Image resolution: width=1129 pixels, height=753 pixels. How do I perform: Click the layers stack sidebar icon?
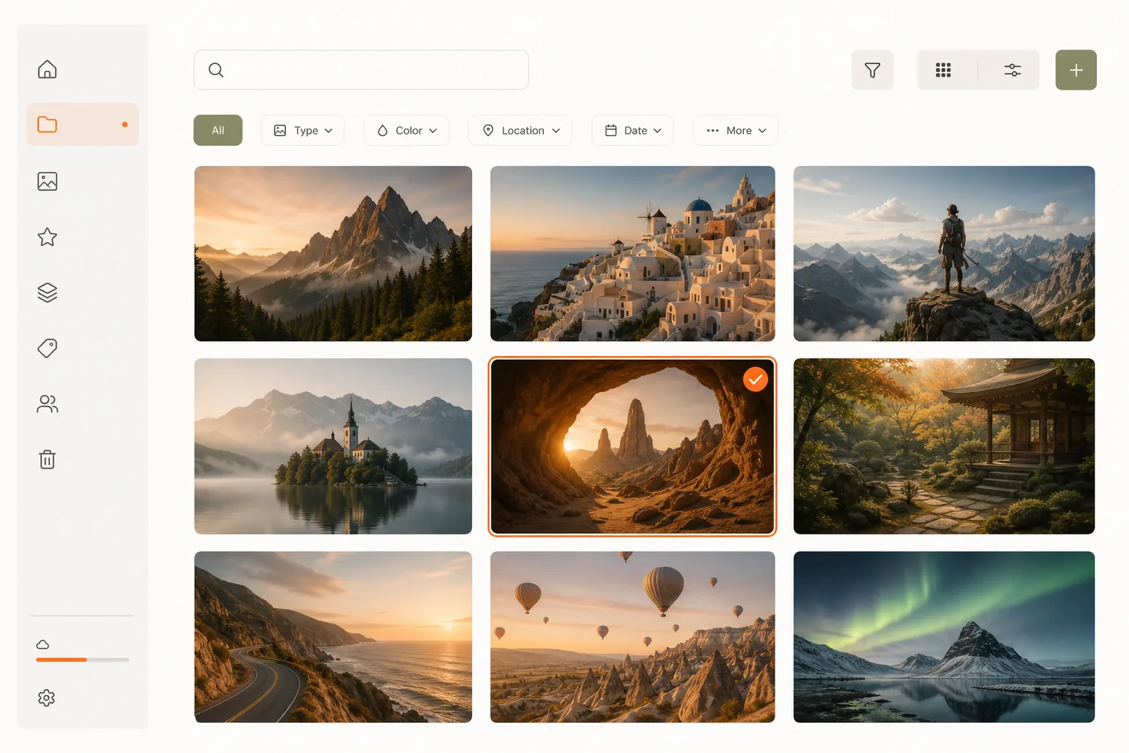point(47,293)
